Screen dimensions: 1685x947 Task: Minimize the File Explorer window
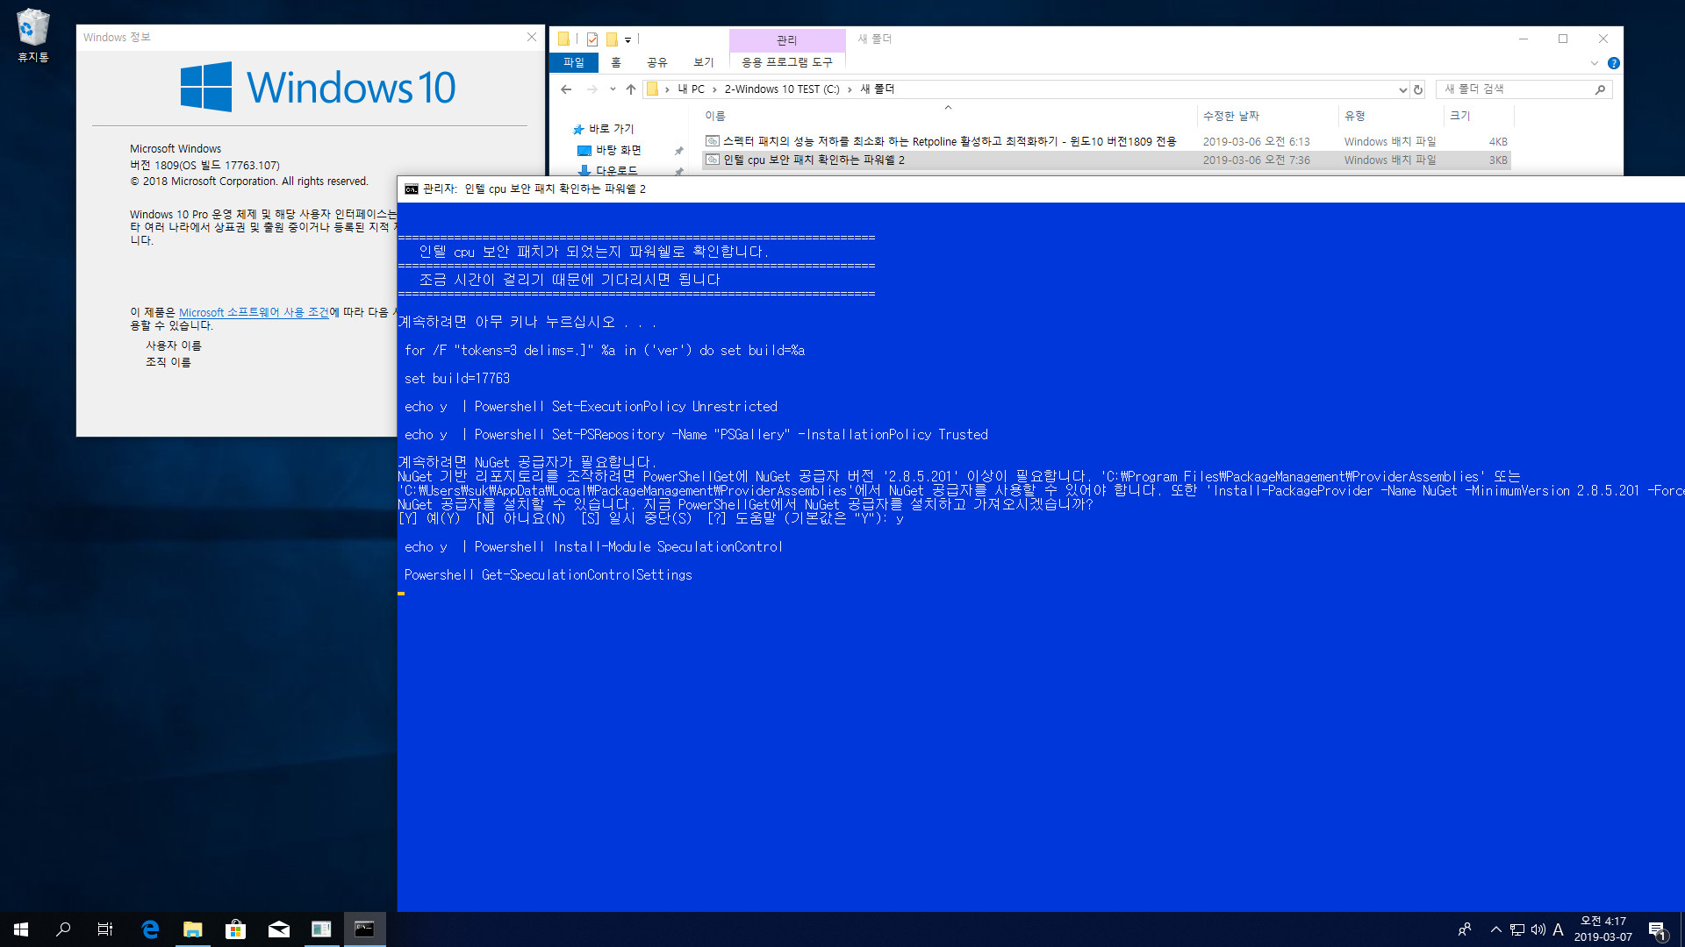click(x=1524, y=39)
